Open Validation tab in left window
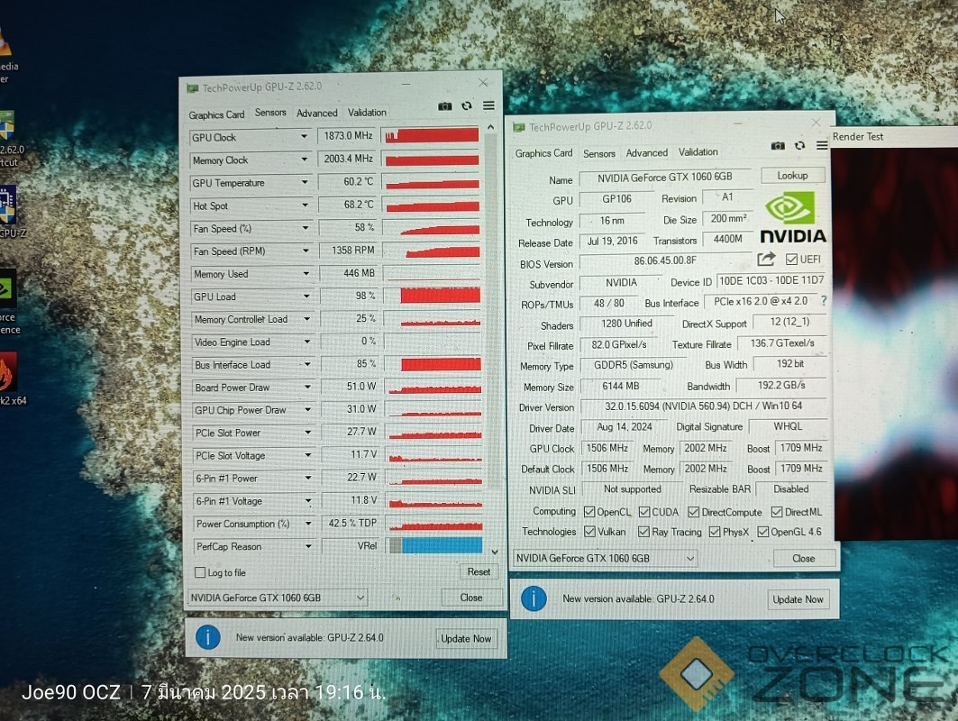Screen dimensions: 958x721 367,113
